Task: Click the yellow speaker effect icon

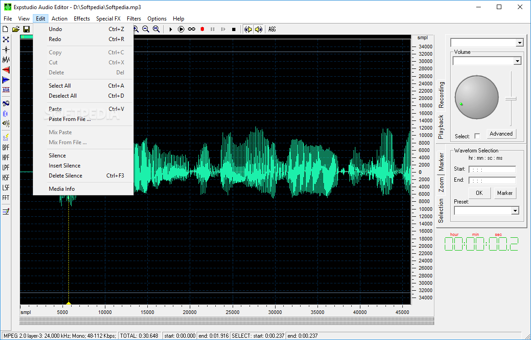Action: point(6,124)
